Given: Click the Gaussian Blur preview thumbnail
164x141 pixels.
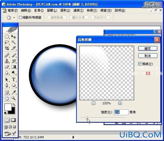Looking at the screenshot, I should (x=107, y=73).
